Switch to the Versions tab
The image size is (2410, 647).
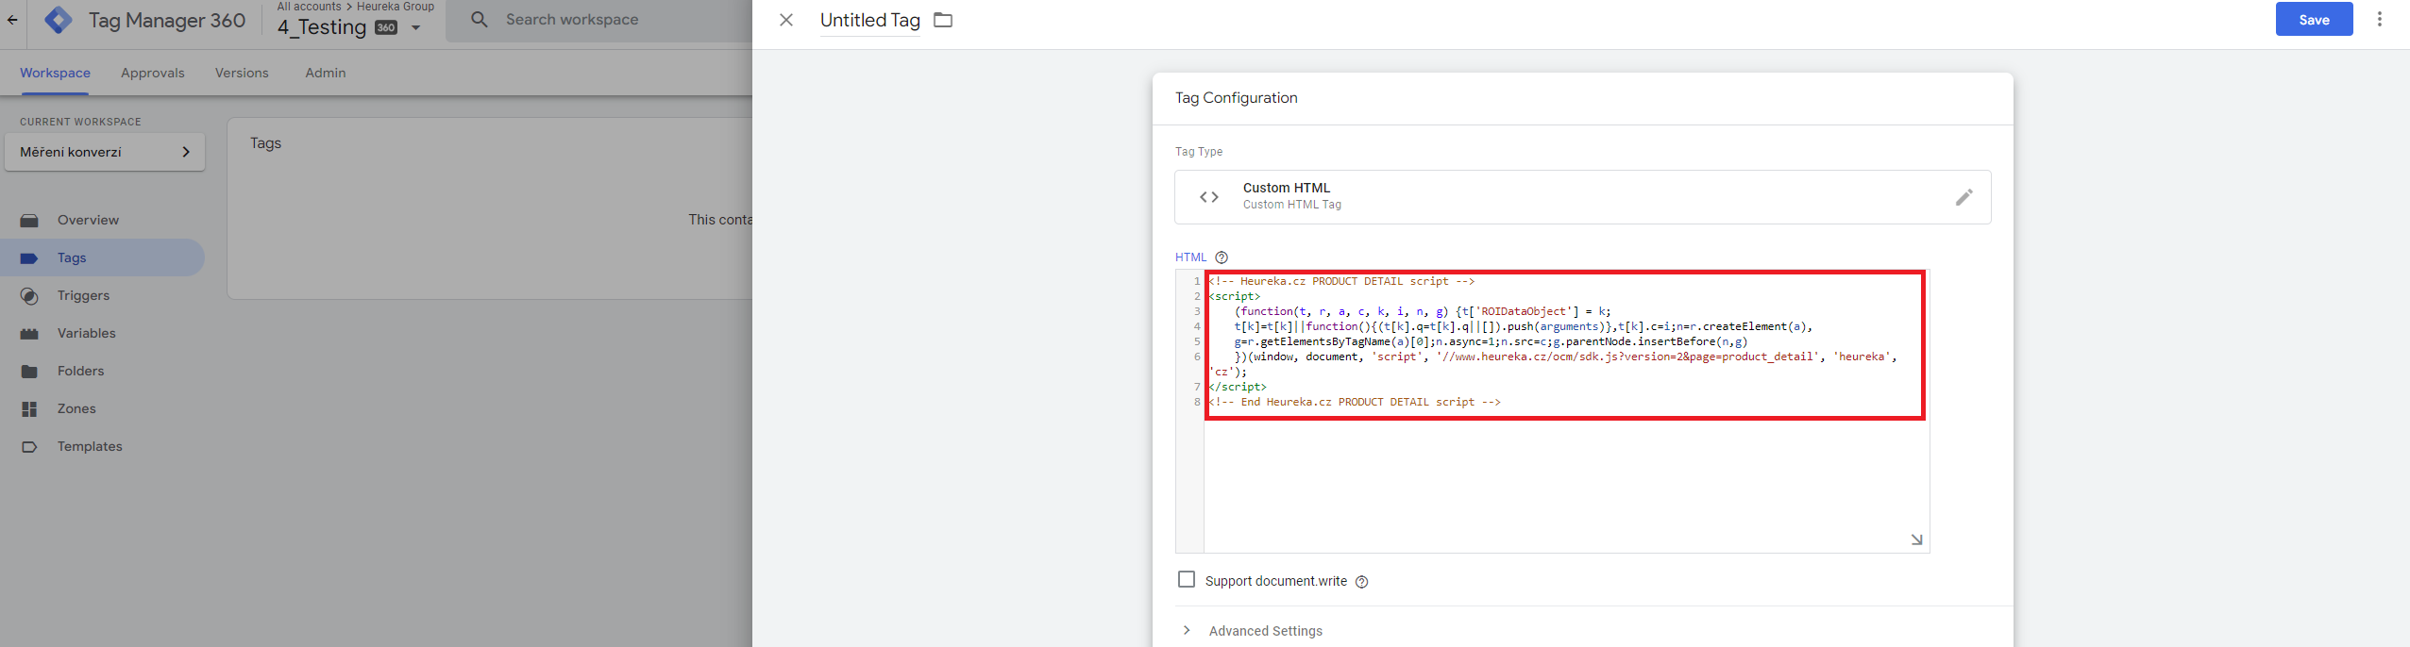click(x=242, y=73)
